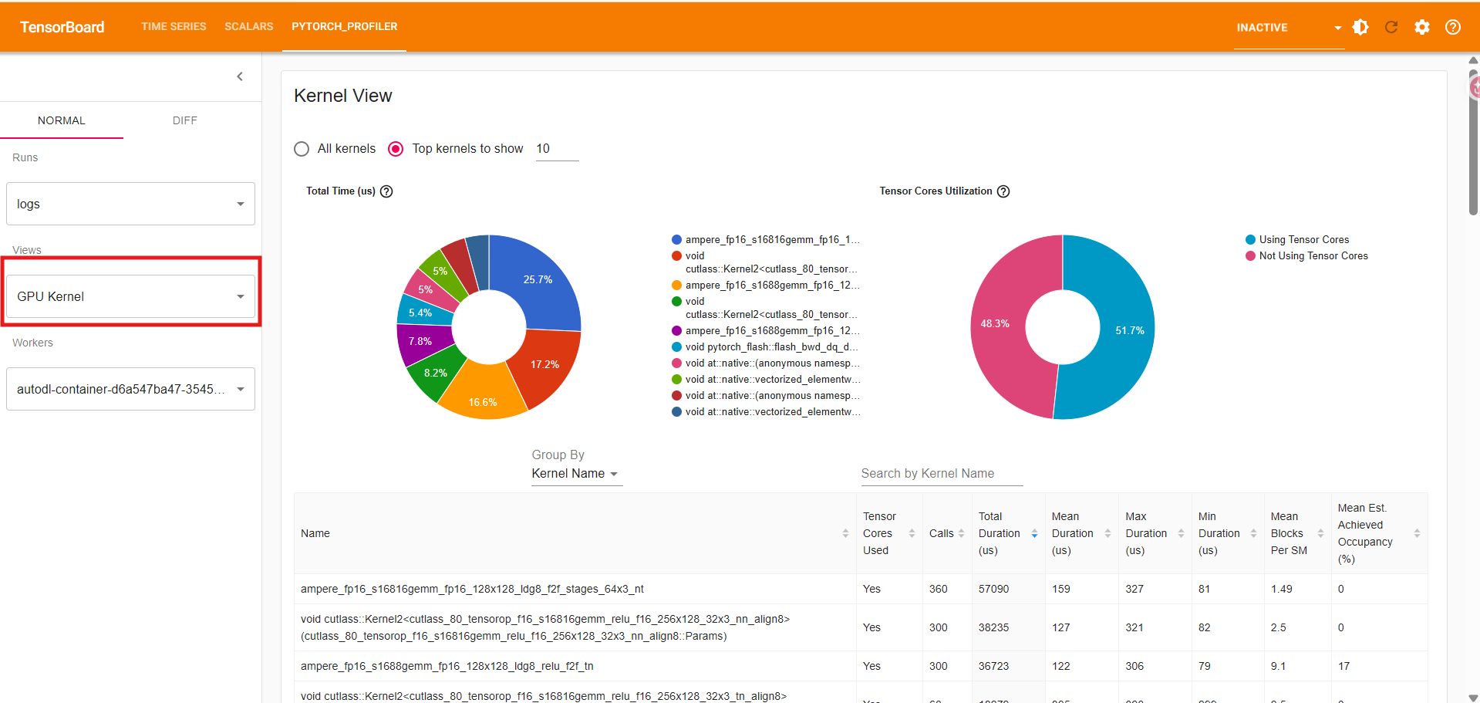This screenshot has width=1480, height=703.
Task: Click the reload data refresh icon
Action: [1391, 27]
